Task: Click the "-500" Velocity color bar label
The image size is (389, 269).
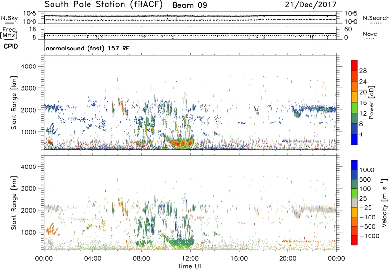Action: (x=367, y=227)
